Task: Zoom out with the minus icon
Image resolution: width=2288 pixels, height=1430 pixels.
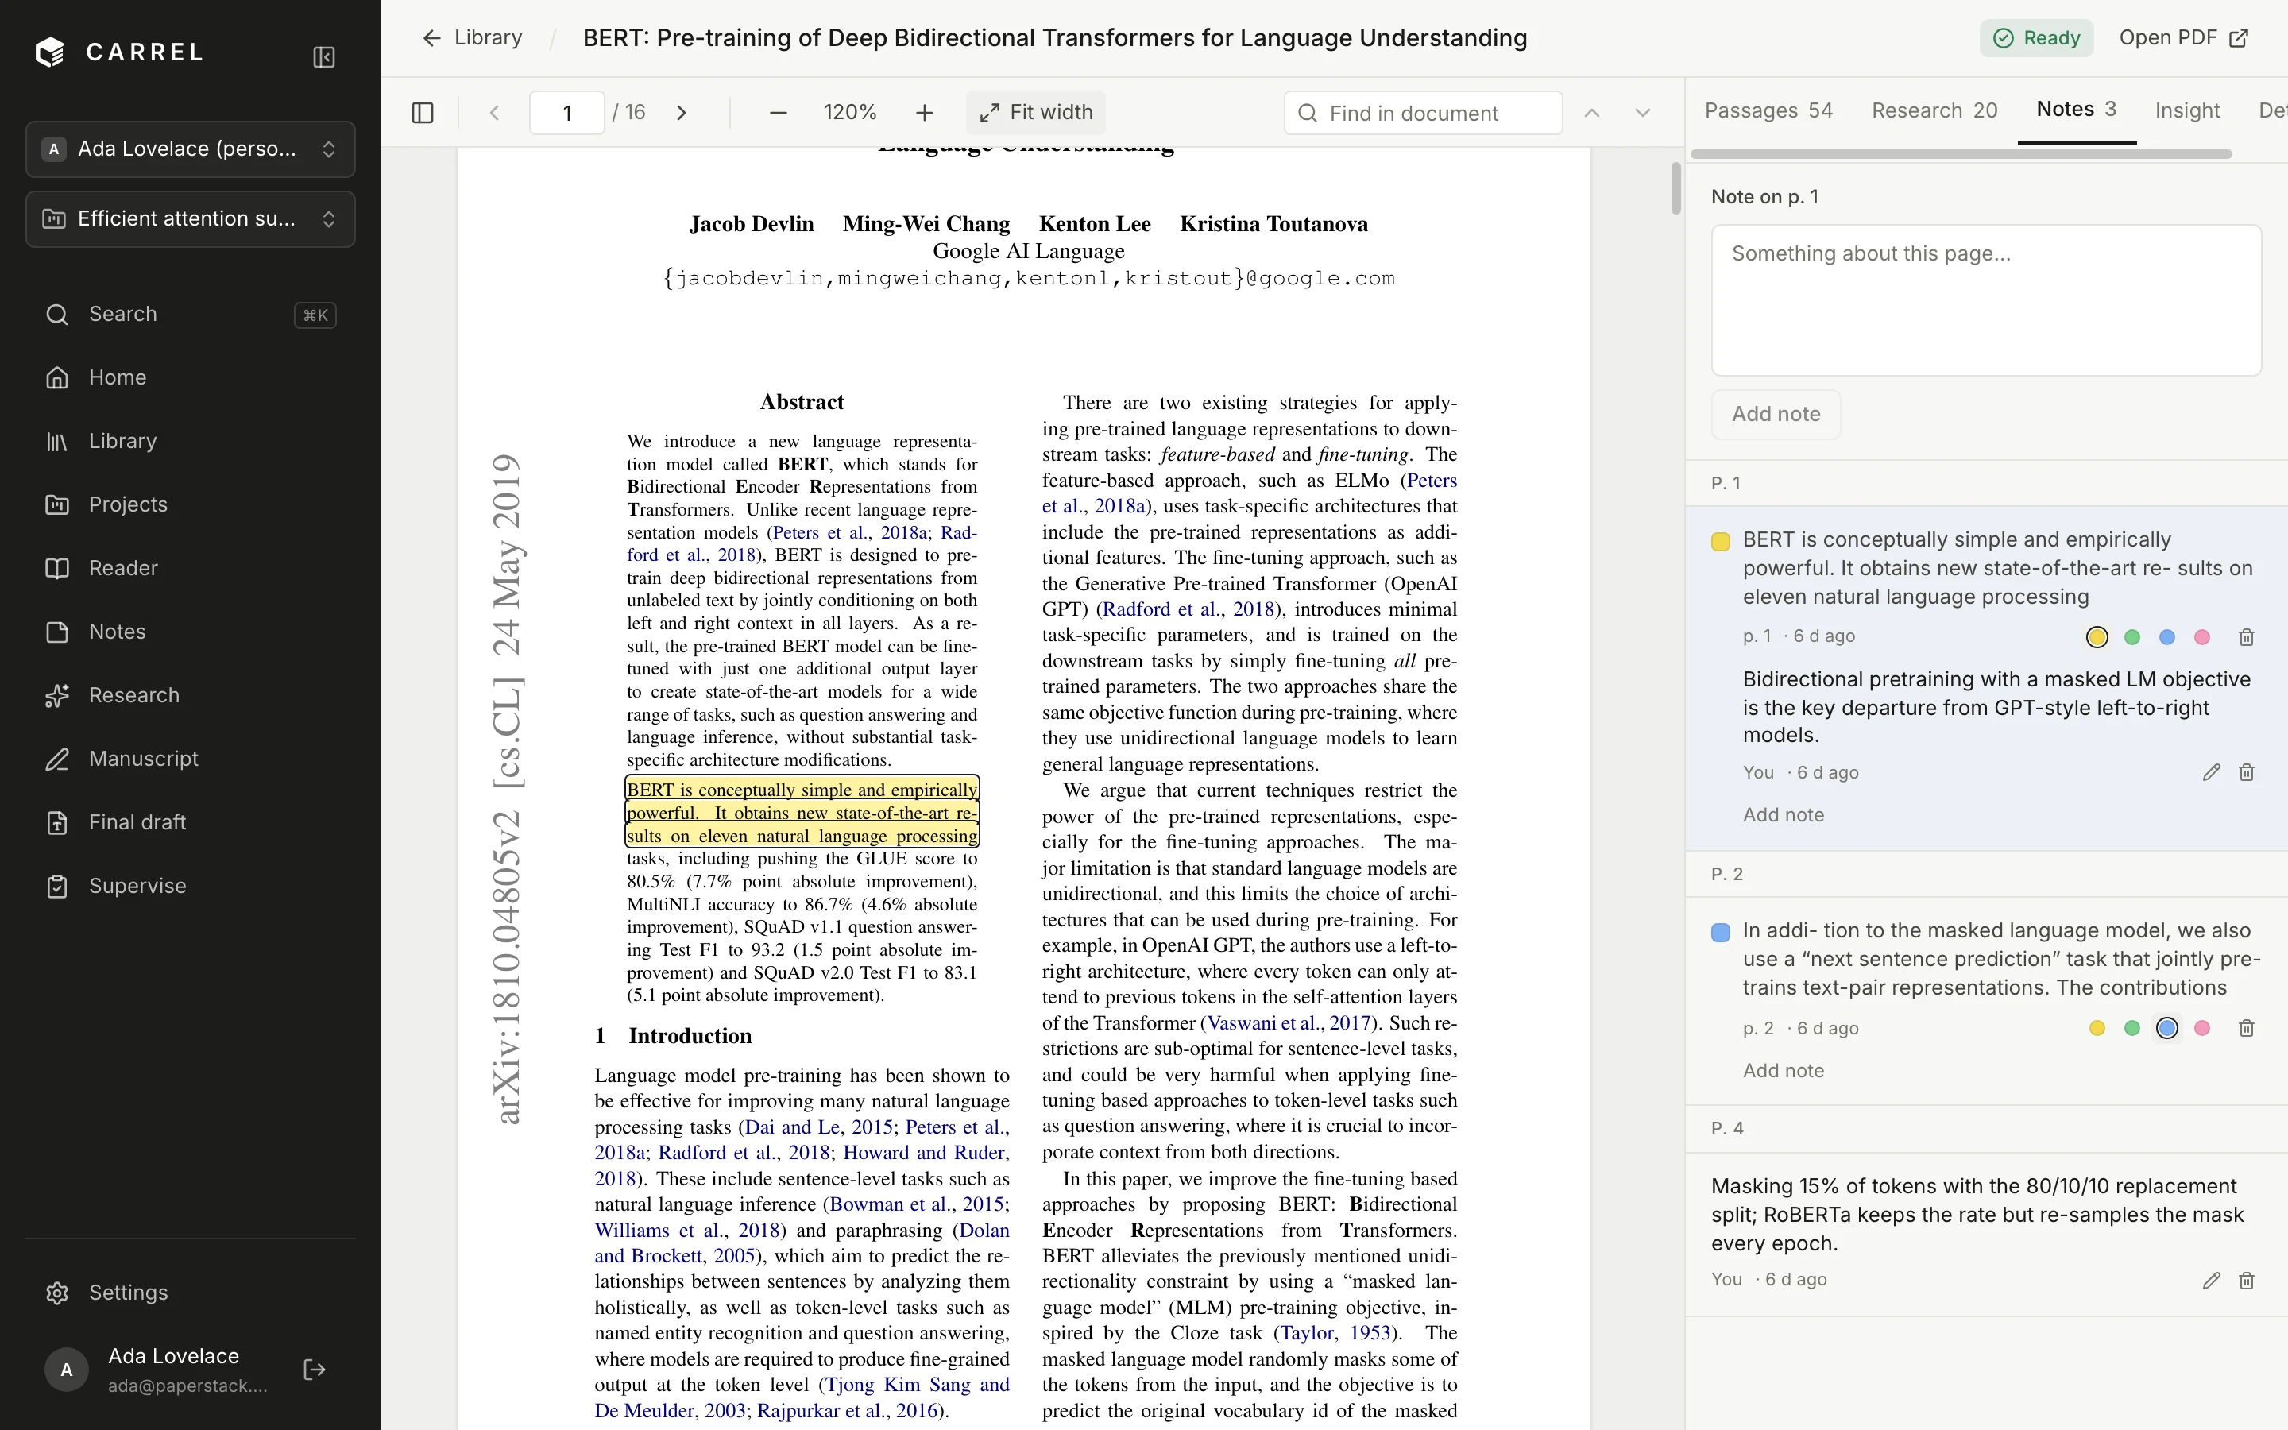Action: pos(778,113)
